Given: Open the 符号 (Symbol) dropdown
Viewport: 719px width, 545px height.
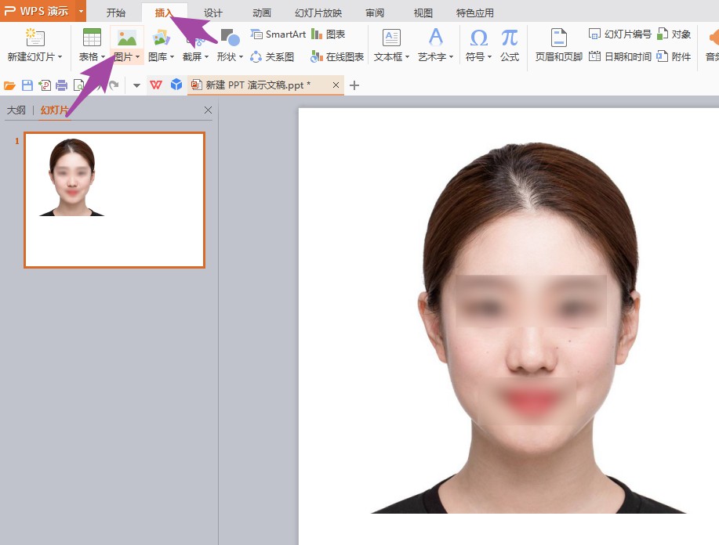Looking at the screenshot, I should coord(489,58).
